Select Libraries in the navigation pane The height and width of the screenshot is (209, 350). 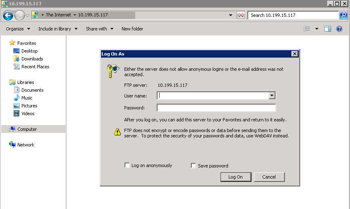pos(26,82)
